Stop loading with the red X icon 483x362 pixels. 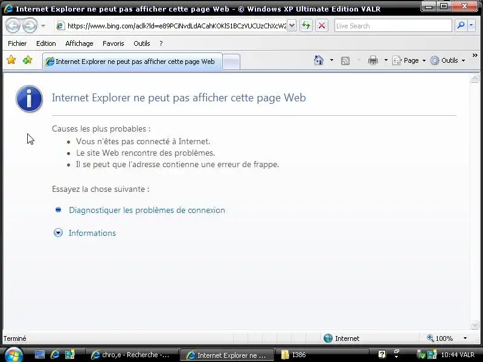click(x=322, y=25)
